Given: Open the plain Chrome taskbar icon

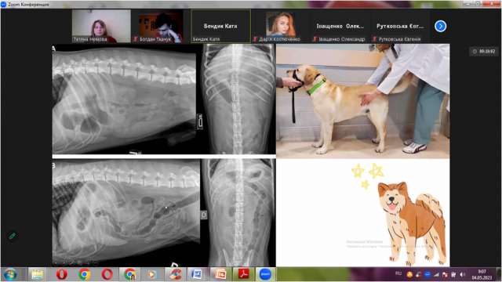Looking at the screenshot, I should (84, 274).
